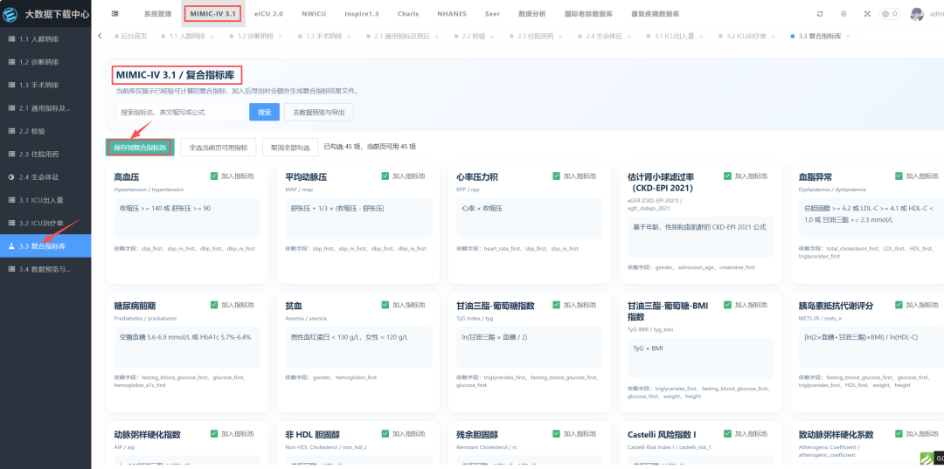
Task: Uncheck 加入指标池 on the Castelli 风险指数 I card
Action: 727,433
